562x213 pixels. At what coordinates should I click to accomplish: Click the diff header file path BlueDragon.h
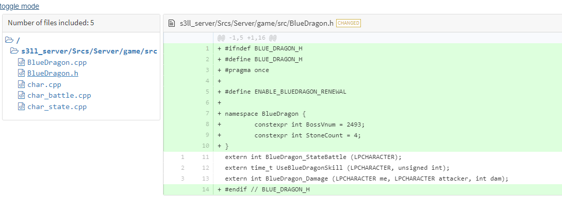(x=257, y=23)
